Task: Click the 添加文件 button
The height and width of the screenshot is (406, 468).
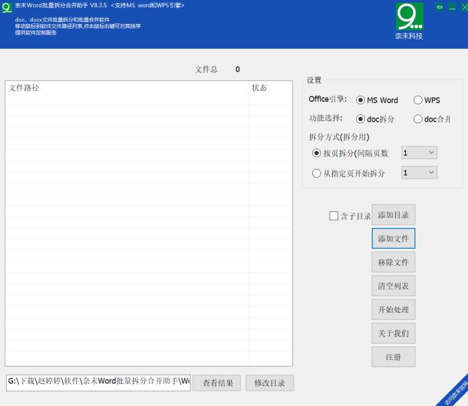Action: [x=393, y=238]
